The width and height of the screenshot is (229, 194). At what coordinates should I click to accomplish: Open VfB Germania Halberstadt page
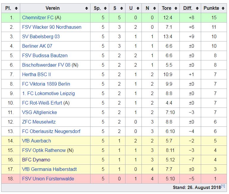[49, 169]
